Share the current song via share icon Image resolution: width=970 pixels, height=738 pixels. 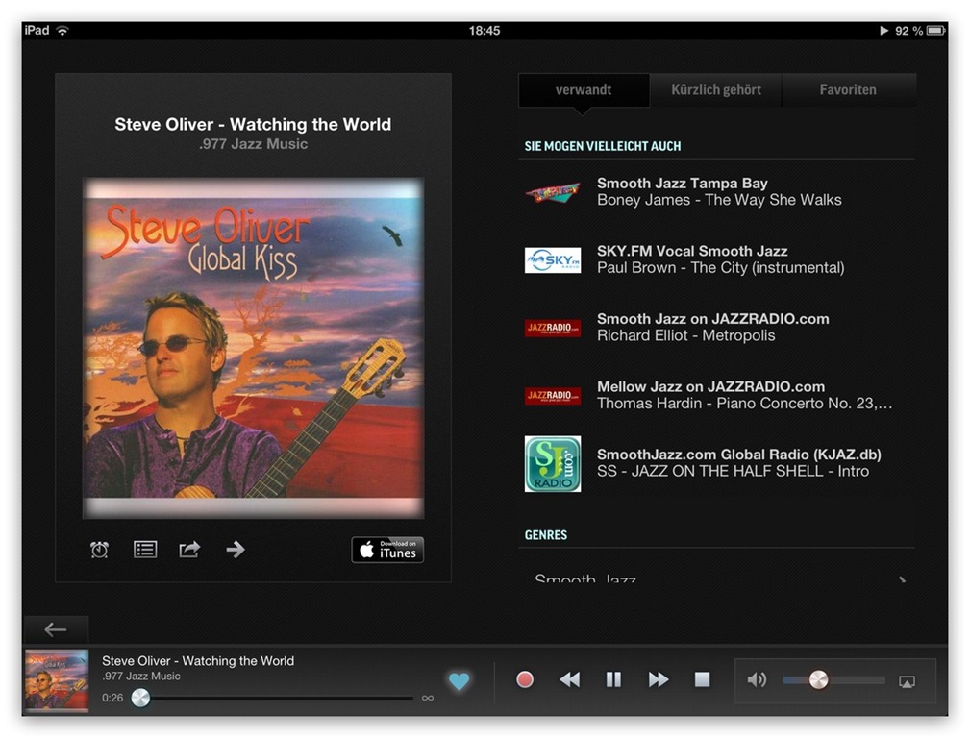tap(189, 550)
